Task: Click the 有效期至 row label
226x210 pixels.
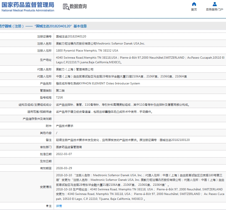Action: (46, 168)
